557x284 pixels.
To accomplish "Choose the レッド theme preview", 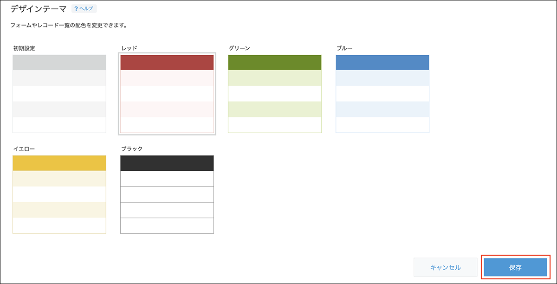I will point(167,94).
